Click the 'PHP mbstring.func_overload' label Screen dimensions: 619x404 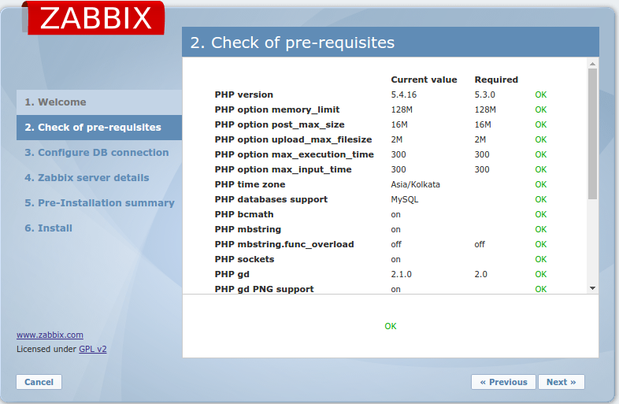click(284, 244)
